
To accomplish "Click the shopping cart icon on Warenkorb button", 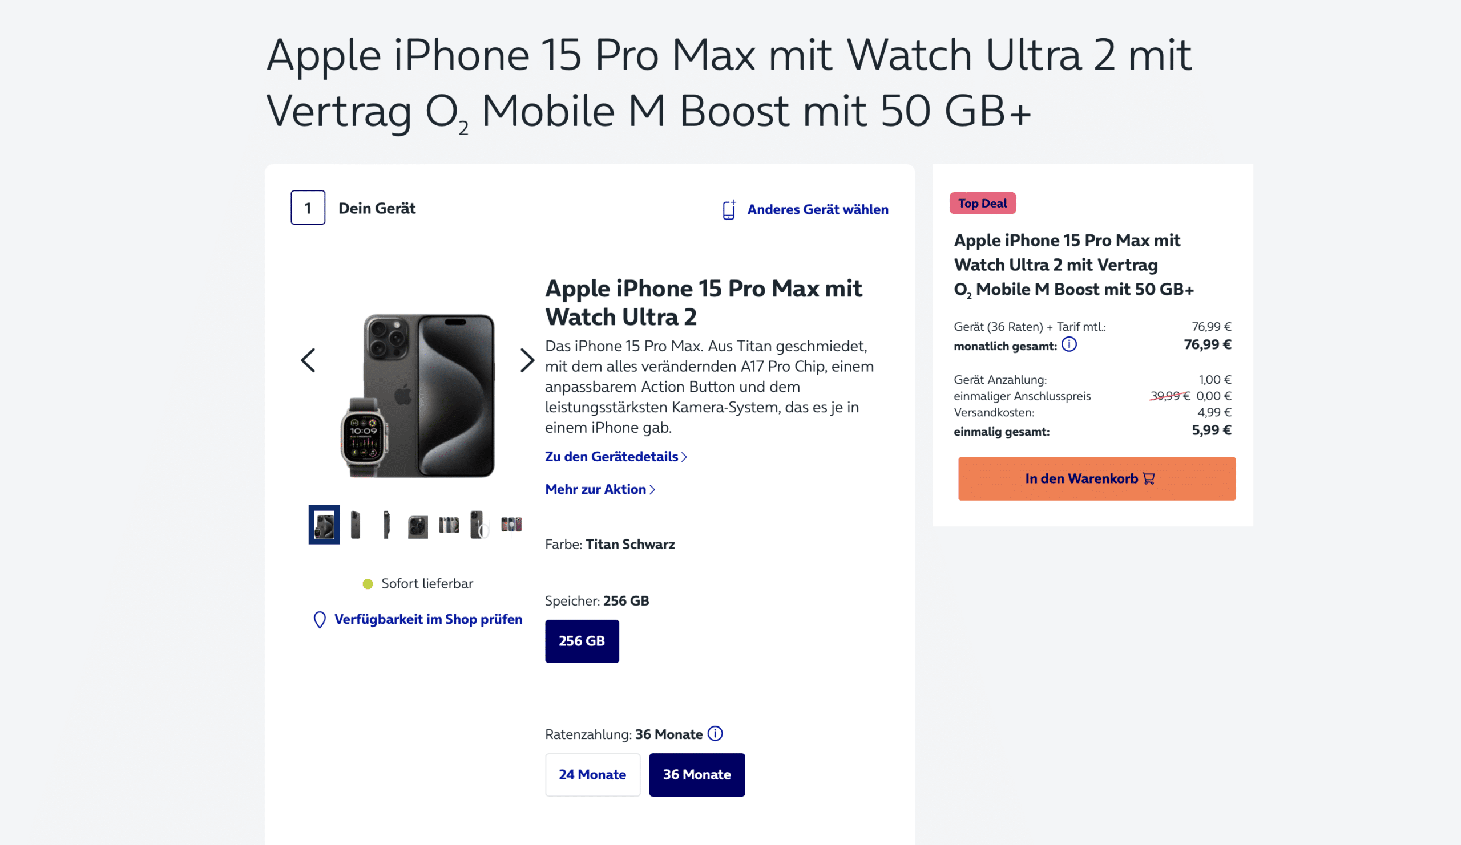I will click(x=1148, y=478).
